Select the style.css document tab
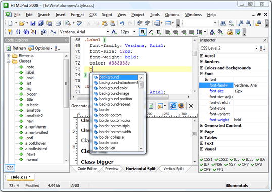 coord(20,177)
